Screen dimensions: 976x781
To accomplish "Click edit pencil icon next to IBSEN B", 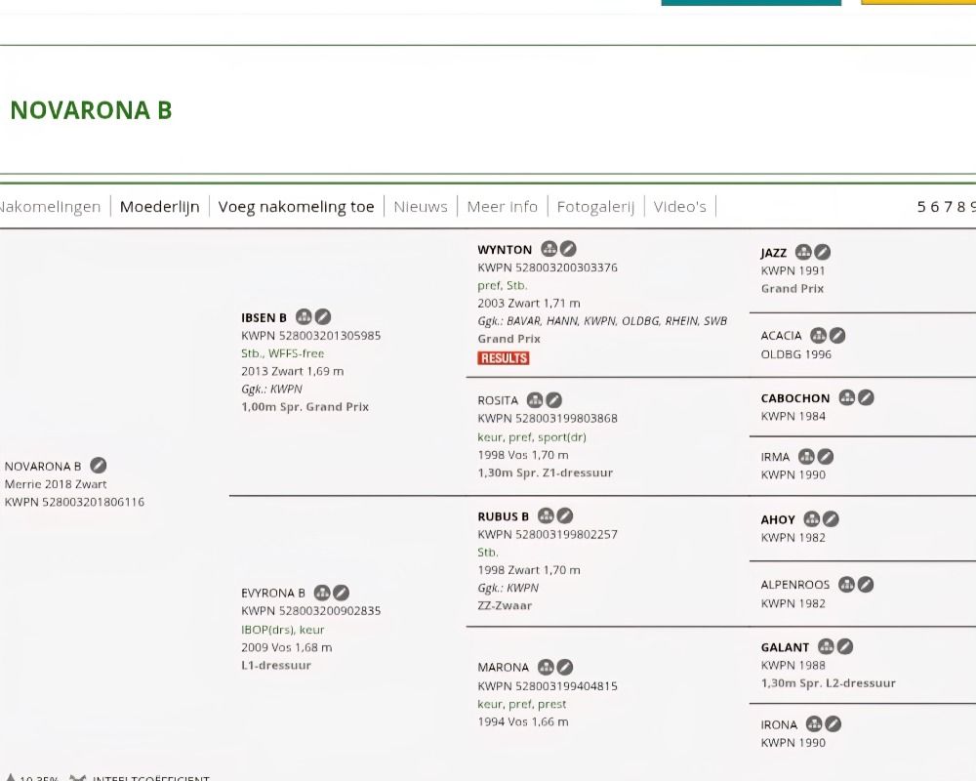I will click(322, 317).
